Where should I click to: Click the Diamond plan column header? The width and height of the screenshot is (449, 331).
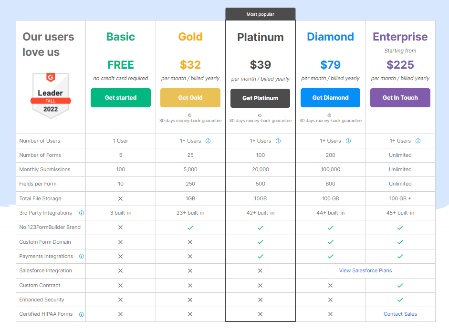point(330,37)
